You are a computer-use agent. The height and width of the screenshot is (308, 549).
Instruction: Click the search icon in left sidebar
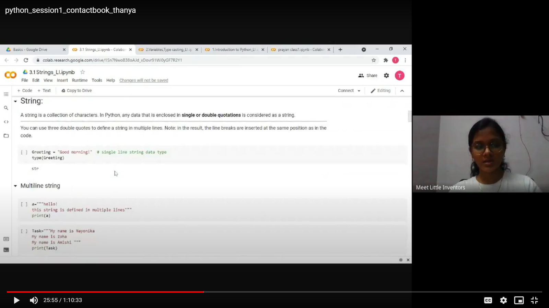pos(6,108)
